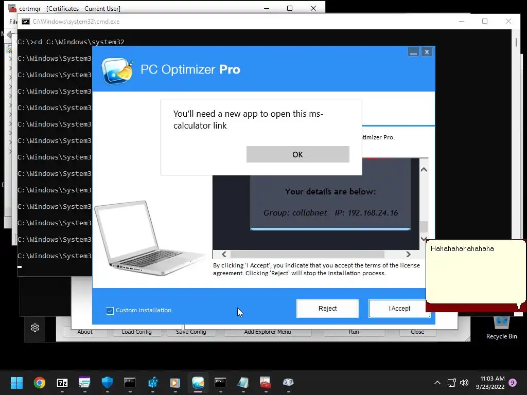
Task: Click the blue cube app taskbar icon
Action: click(x=152, y=383)
